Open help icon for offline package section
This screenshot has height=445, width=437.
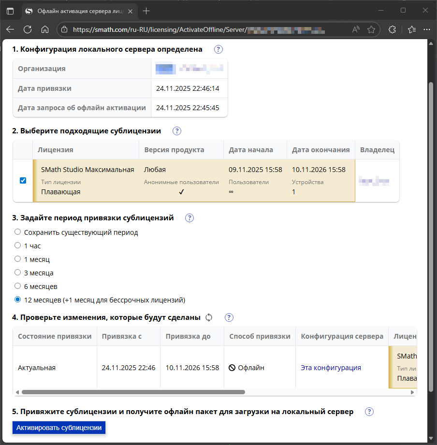pyautogui.click(x=369, y=412)
